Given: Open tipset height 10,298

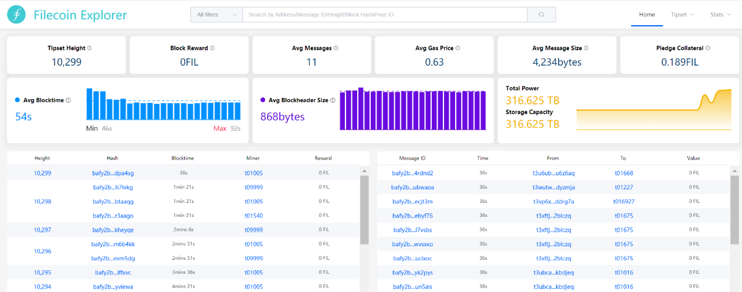Looking at the screenshot, I should pos(42,202).
